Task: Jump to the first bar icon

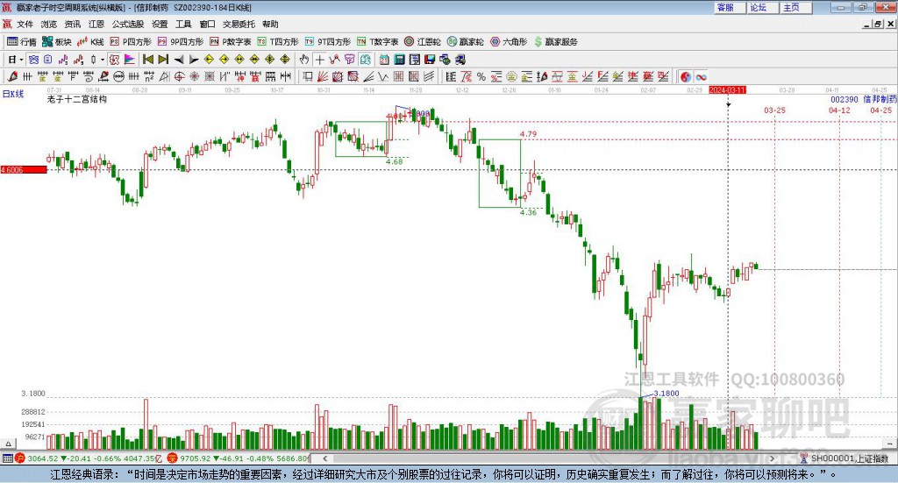Action: tap(147, 60)
